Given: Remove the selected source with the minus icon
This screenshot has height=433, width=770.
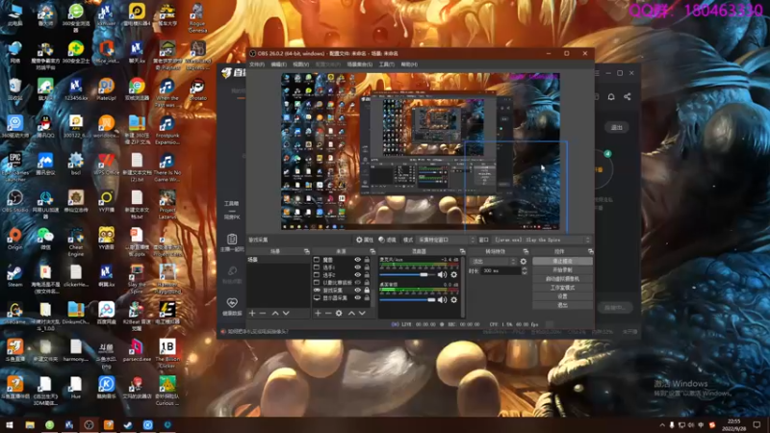Looking at the screenshot, I should (328, 314).
